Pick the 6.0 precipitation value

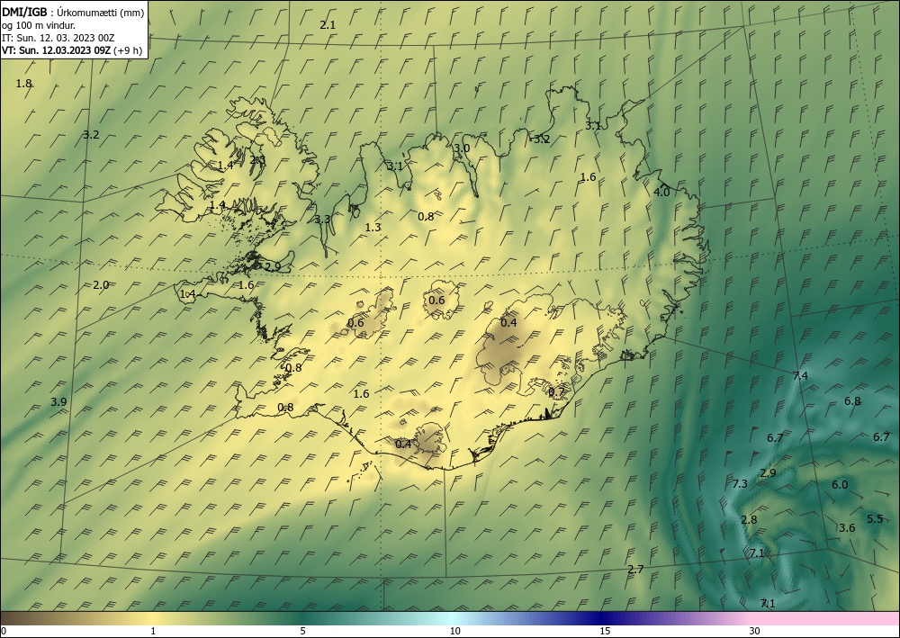point(840,485)
